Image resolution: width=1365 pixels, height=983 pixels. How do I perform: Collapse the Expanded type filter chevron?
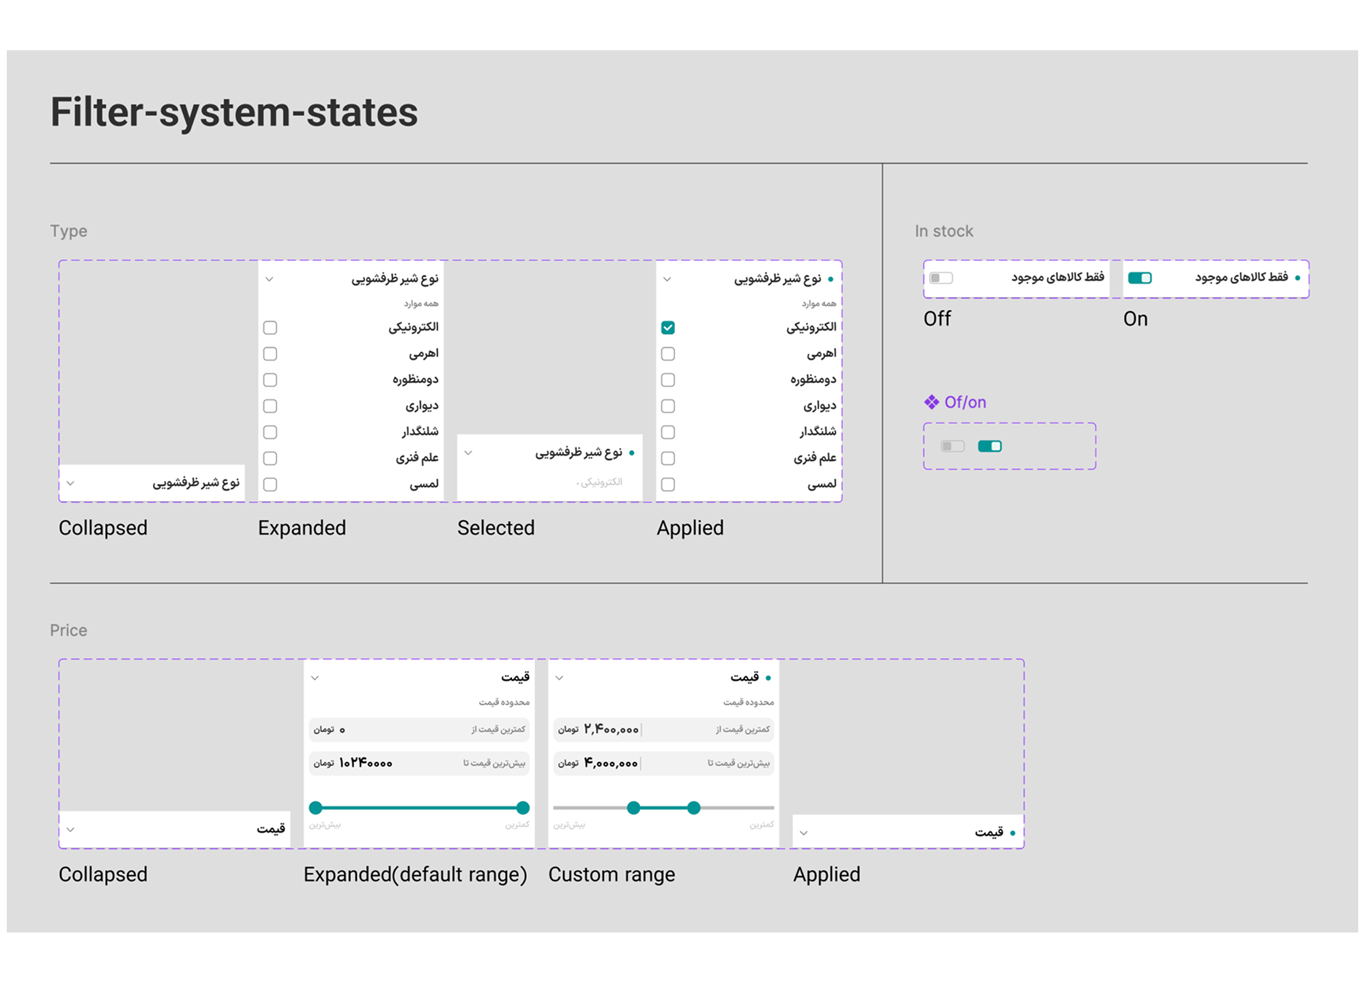coord(270,279)
